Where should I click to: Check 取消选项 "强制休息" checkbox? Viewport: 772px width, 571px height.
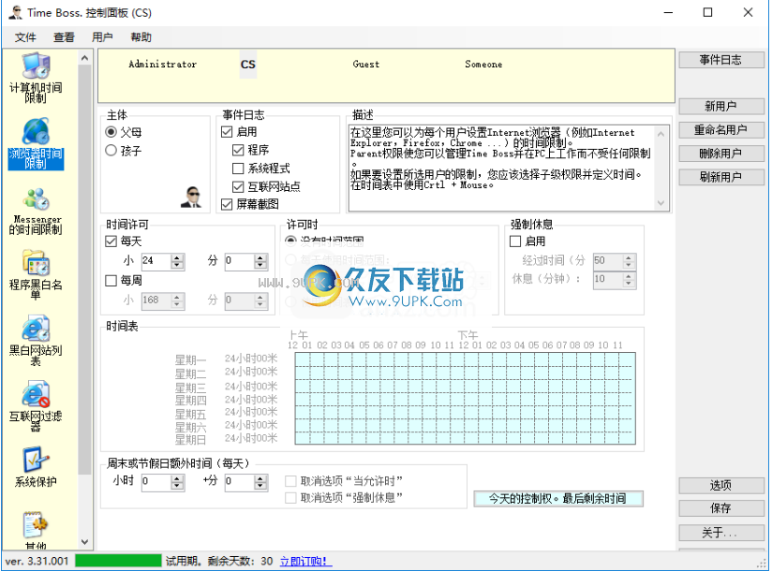291,498
